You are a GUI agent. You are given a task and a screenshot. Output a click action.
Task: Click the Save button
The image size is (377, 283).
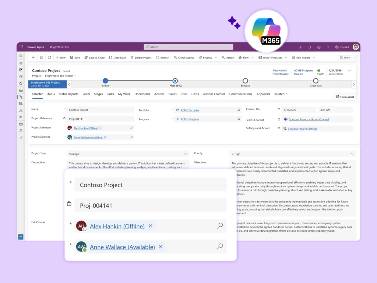coord(75,58)
